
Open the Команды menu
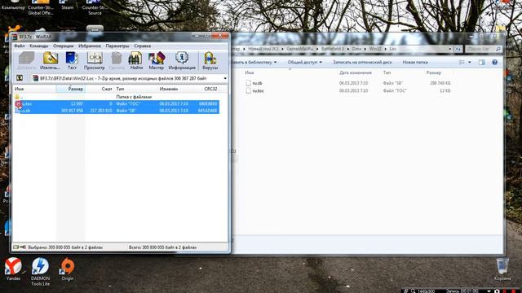[x=38, y=46]
